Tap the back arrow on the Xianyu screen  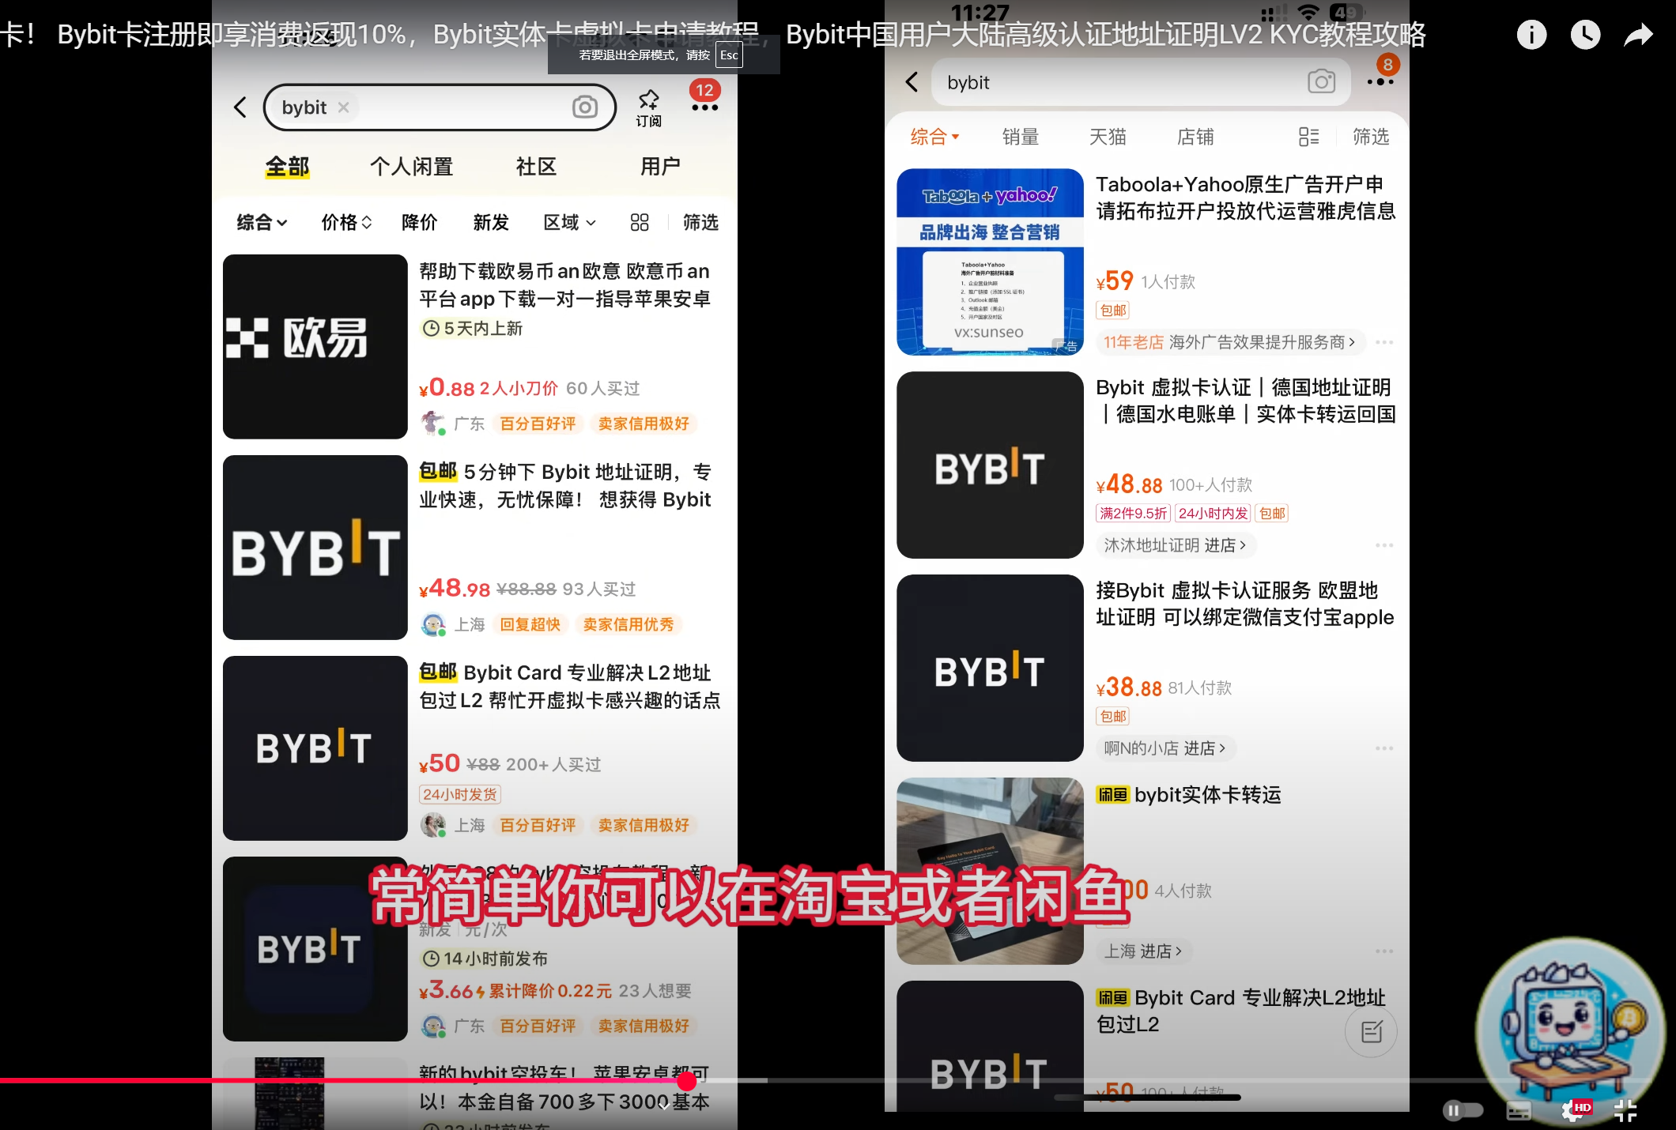240,107
